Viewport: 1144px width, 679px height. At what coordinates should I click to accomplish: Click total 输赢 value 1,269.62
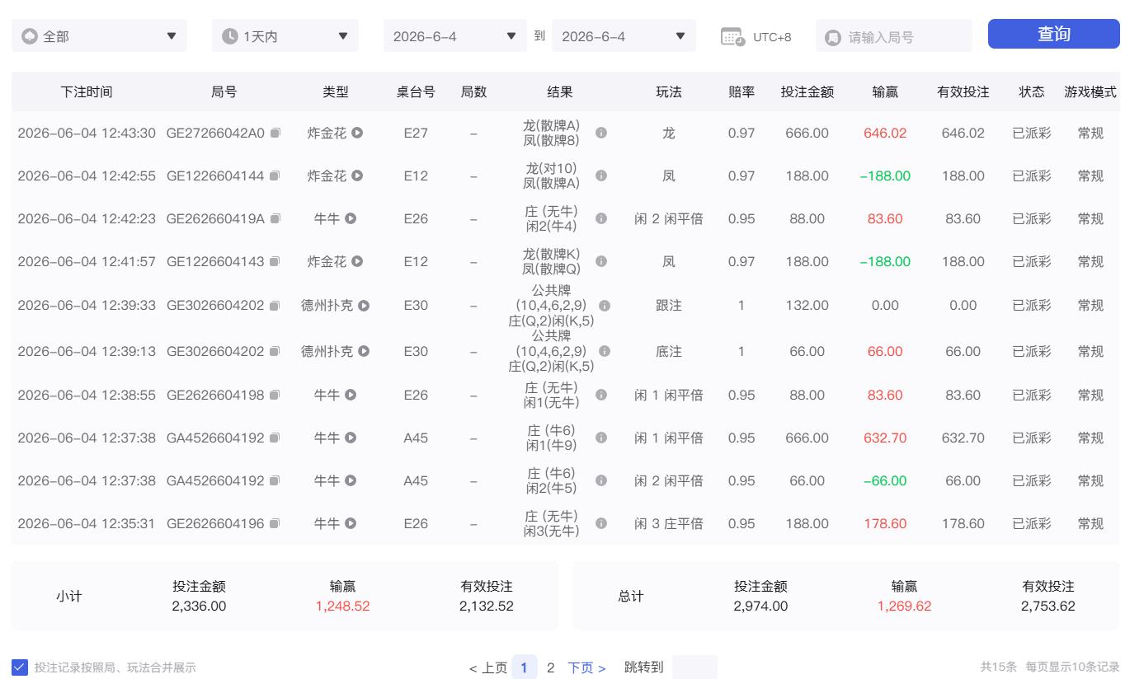click(x=904, y=606)
